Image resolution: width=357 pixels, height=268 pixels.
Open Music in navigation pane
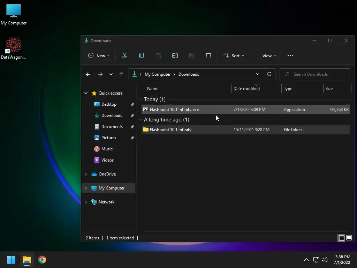107,149
